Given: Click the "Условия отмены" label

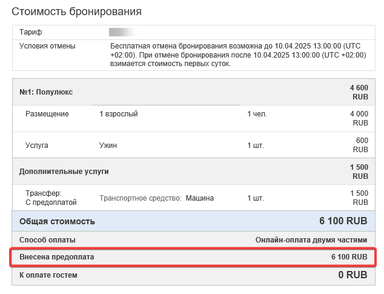Looking at the screenshot, I should (47, 46).
